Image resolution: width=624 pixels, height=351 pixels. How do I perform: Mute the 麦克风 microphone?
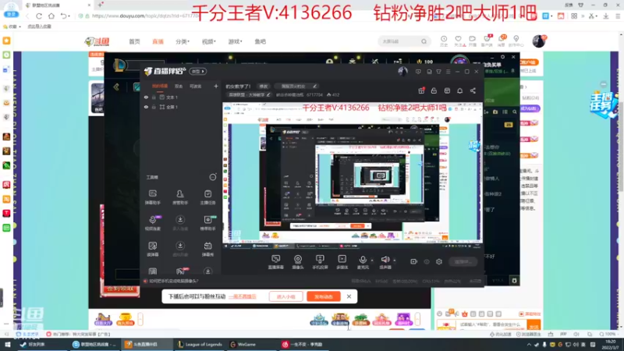click(363, 262)
